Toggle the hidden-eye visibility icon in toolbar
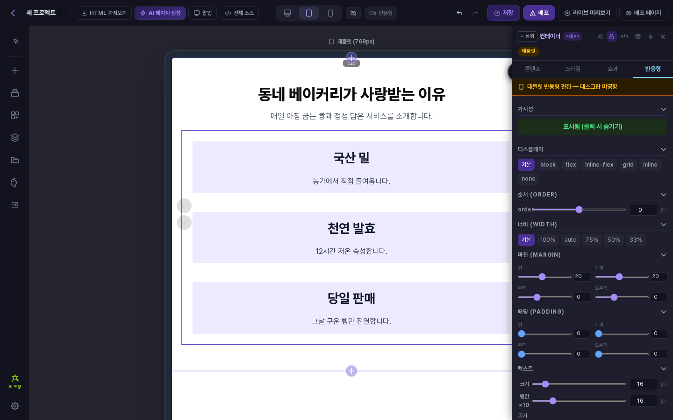 pyautogui.click(x=353, y=13)
